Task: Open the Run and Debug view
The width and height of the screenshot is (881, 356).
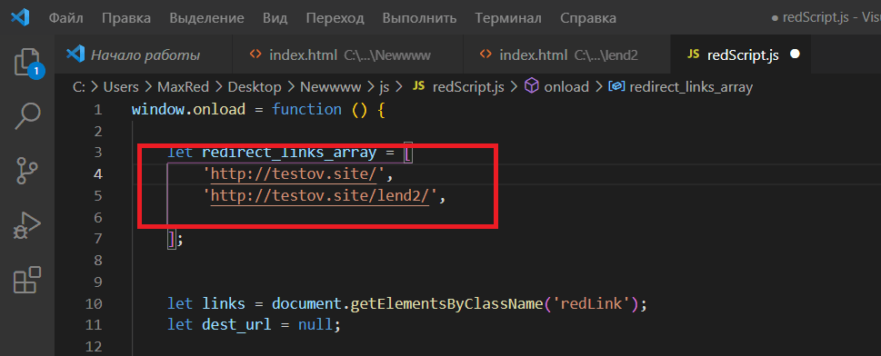Action: (x=27, y=225)
